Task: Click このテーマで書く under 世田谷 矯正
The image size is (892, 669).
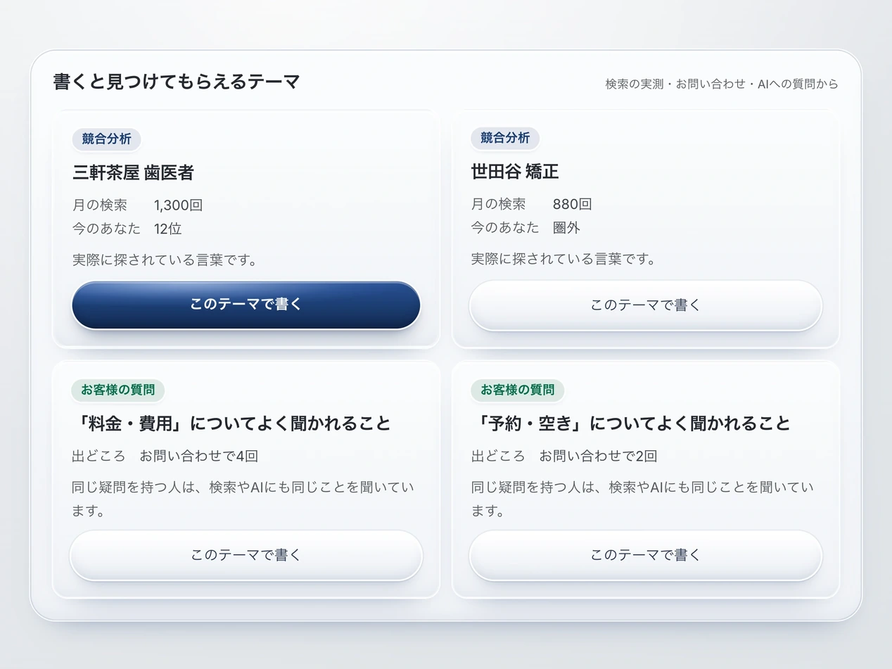Action: pos(646,305)
